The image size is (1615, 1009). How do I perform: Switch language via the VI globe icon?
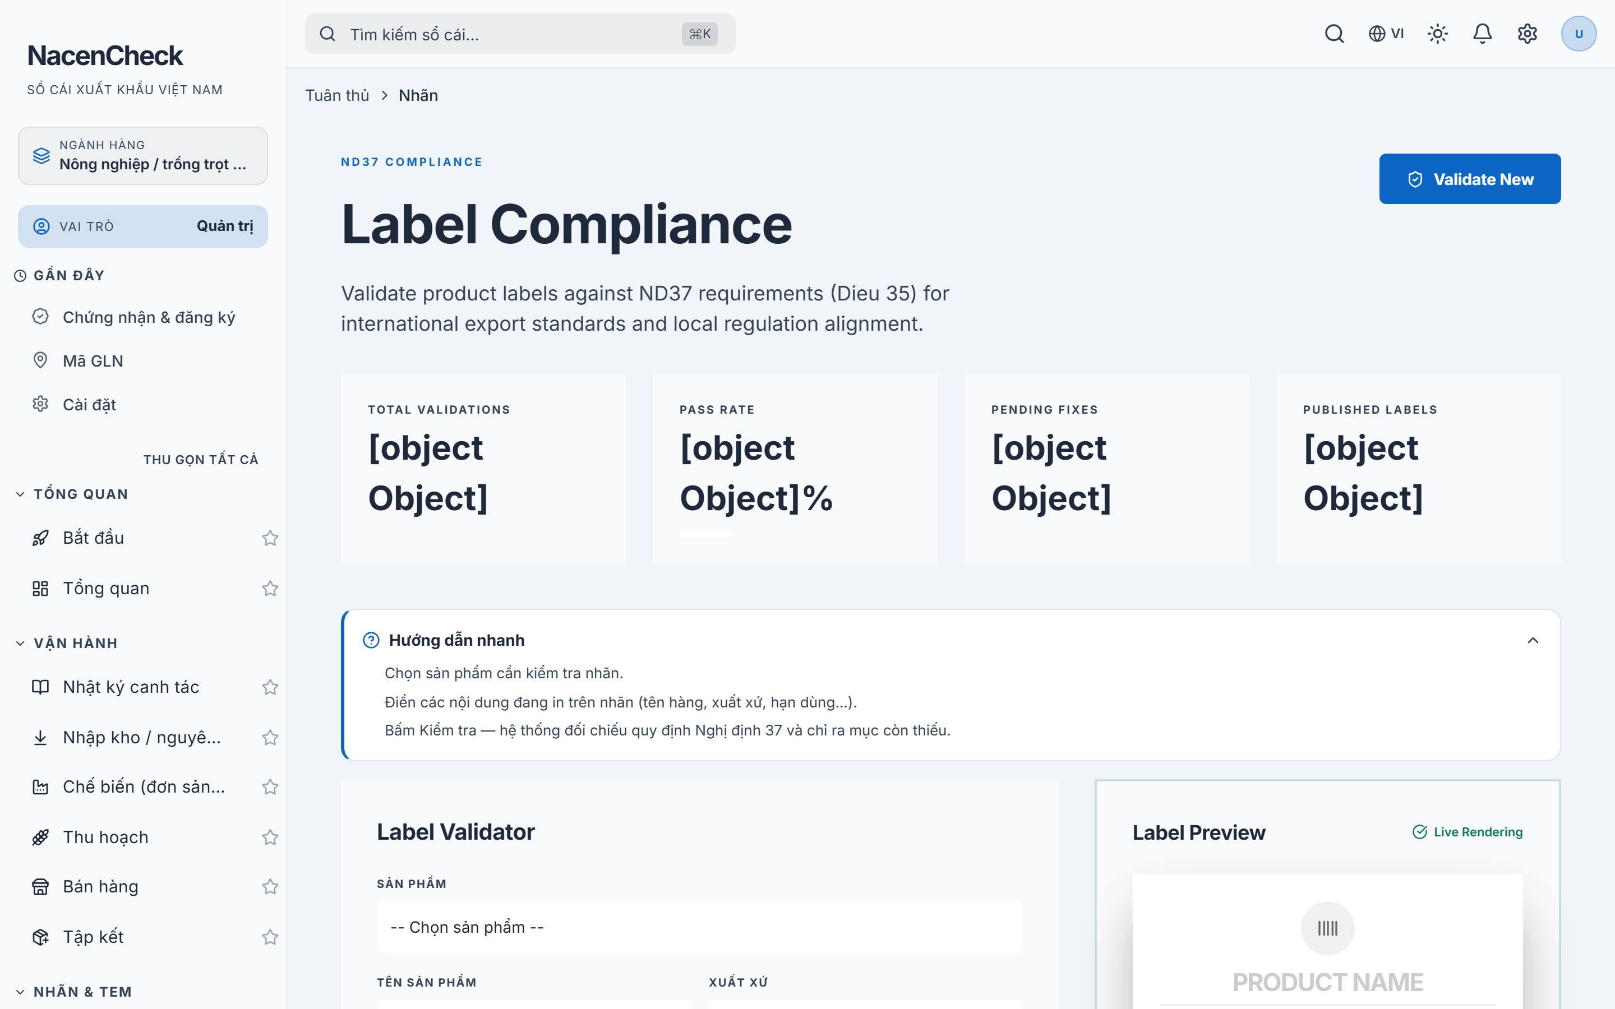[x=1386, y=34]
